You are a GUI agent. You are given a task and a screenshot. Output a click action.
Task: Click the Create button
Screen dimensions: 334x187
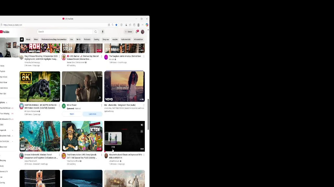click(x=128, y=32)
